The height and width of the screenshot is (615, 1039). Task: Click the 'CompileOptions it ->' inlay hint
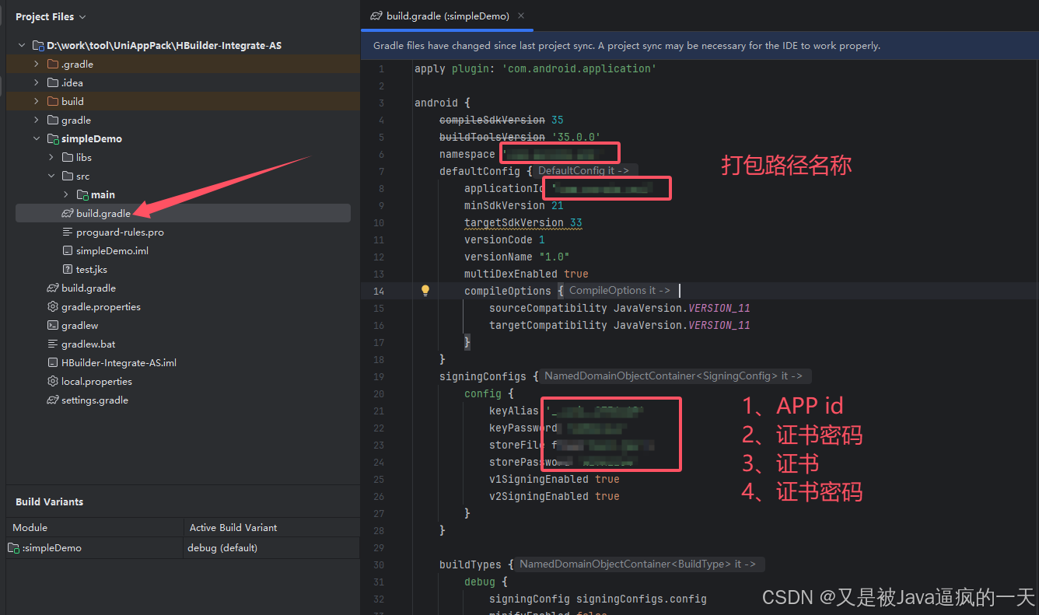[x=620, y=290]
